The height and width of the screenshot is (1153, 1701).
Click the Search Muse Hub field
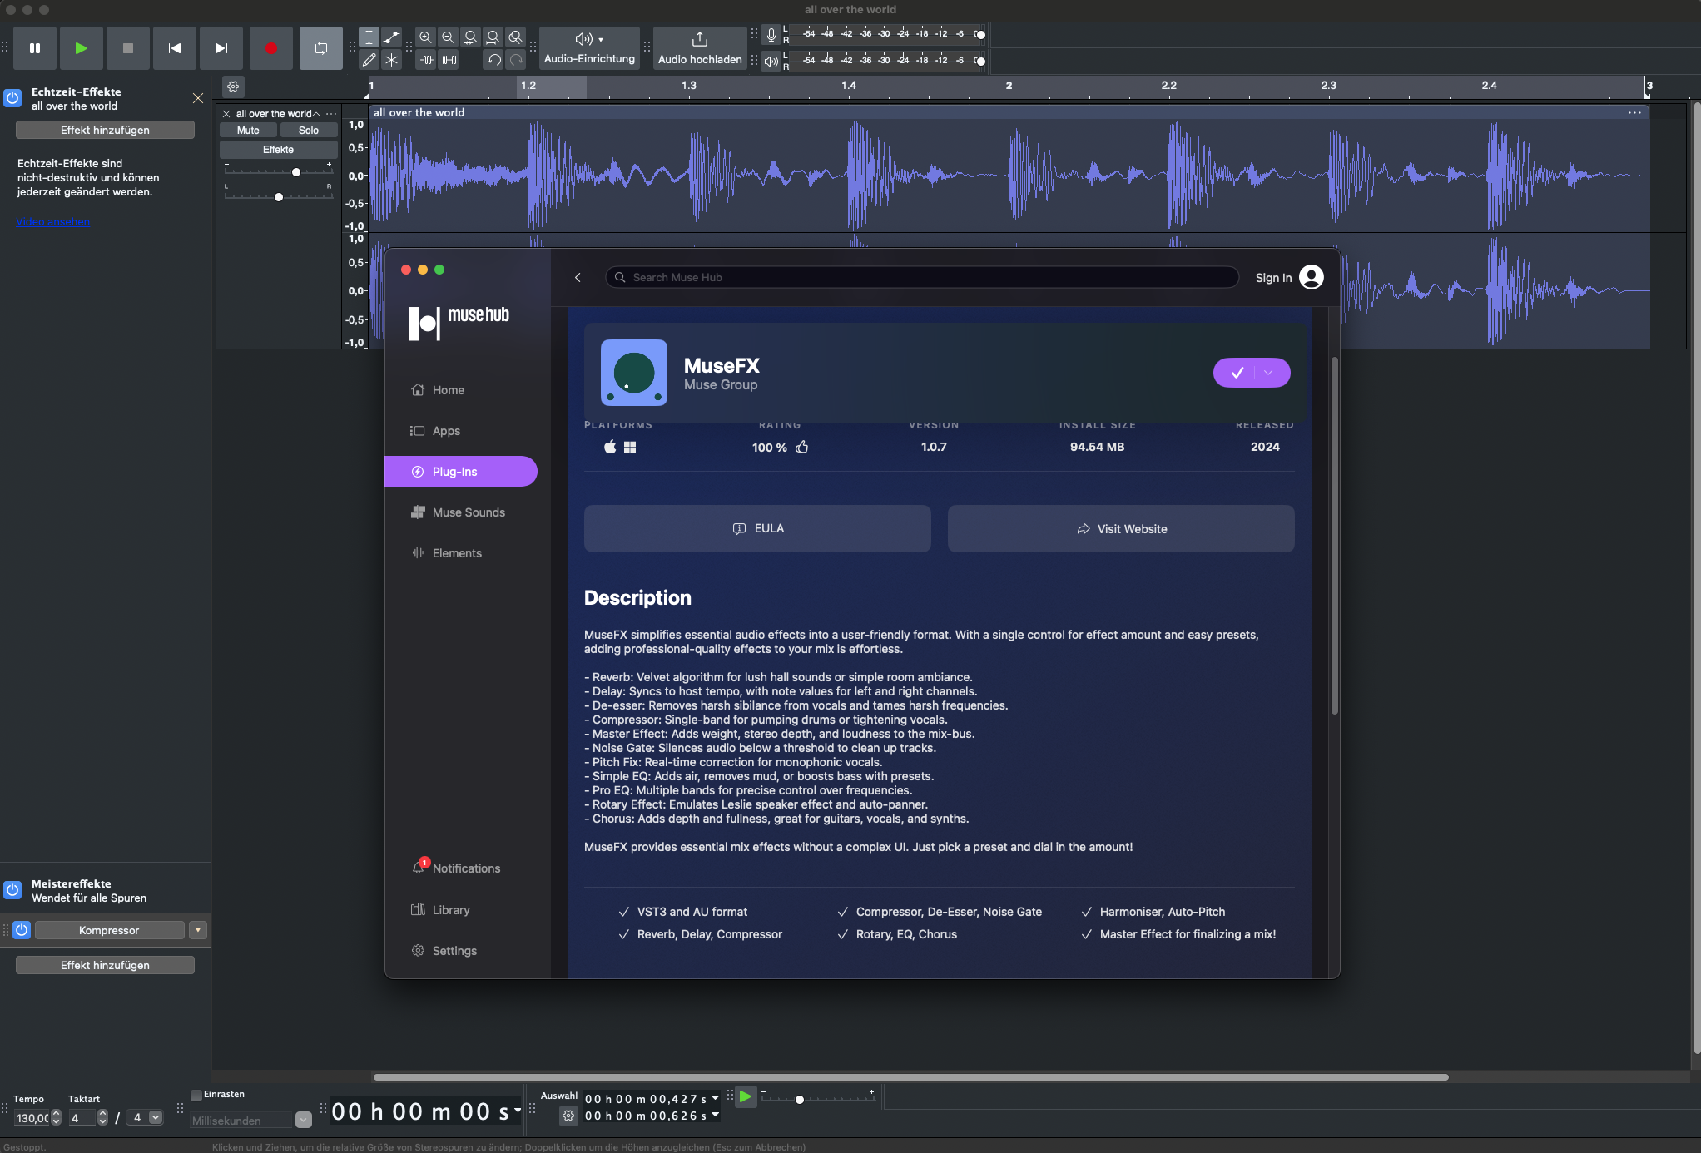click(x=920, y=277)
